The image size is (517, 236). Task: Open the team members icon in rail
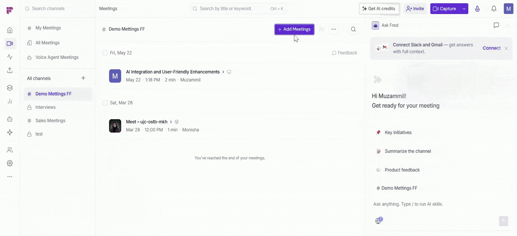pyautogui.click(x=10, y=150)
